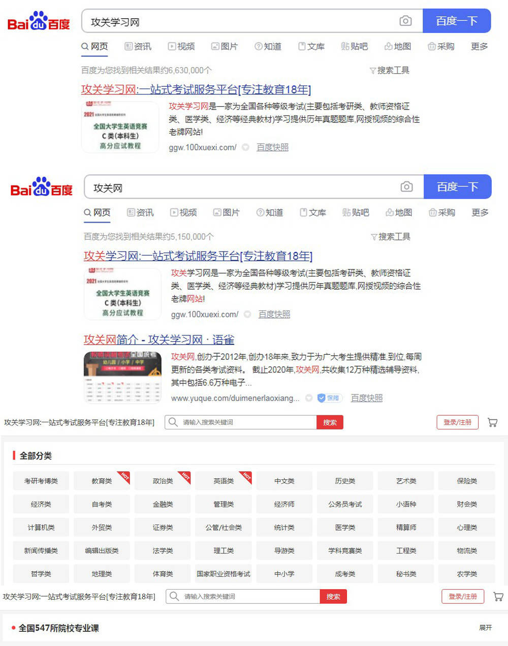Open 搜索工具 in the top results
The height and width of the screenshot is (646, 508).
390,70
